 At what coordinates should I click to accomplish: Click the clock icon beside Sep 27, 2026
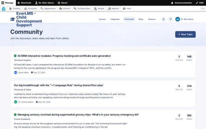32,72
